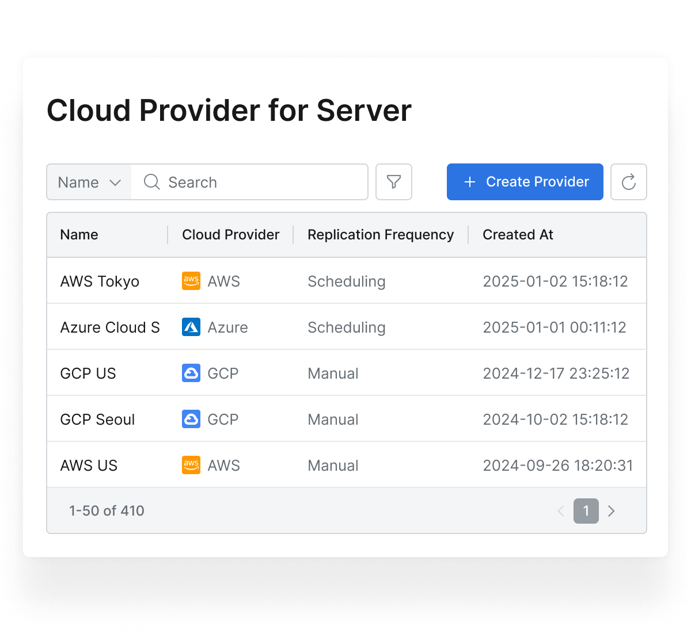
Task: Click Scheduling in AWS Tokyo row
Action: (347, 281)
